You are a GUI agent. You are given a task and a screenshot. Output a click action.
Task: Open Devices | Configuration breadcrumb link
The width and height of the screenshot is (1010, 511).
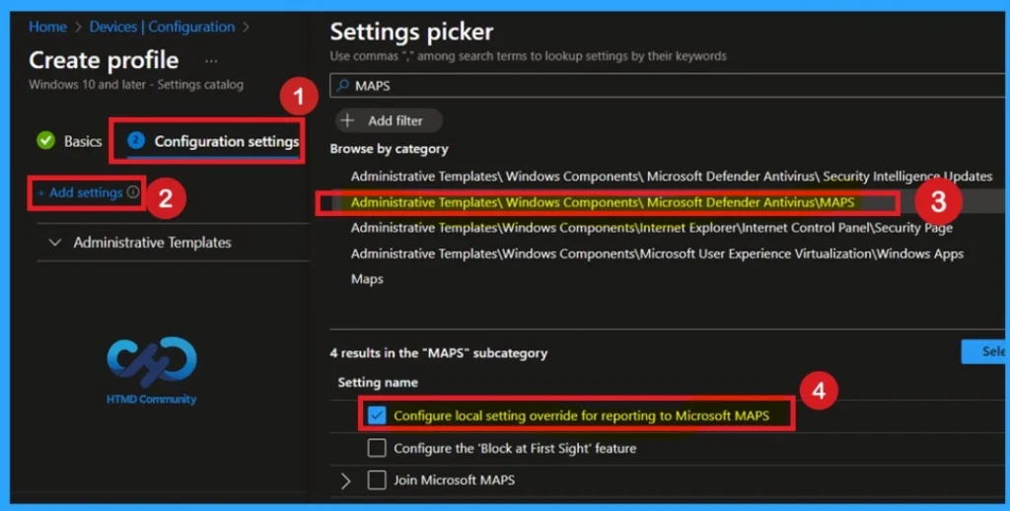163,27
